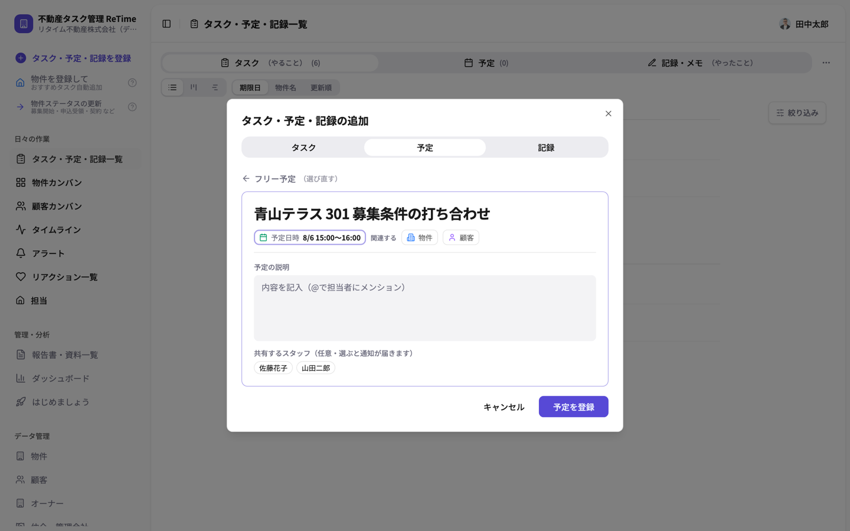Open 物件カンバン in the sidebar
This screenshot has width=850, height=531.
point(76,182)
